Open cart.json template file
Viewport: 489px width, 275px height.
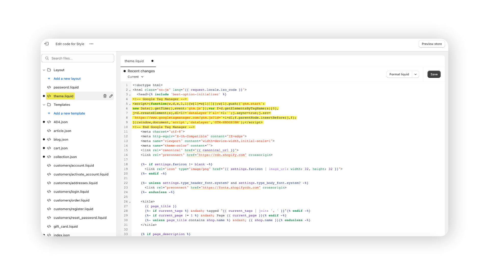61,148
